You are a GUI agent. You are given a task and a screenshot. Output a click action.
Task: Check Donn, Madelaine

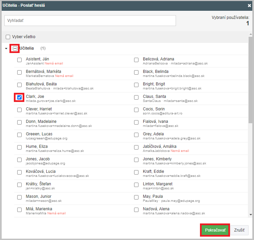point(20,122)
